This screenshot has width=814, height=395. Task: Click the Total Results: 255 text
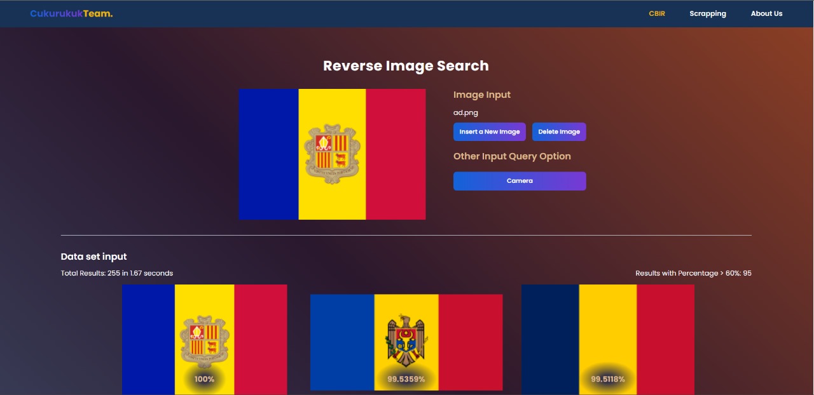point(117,273)
